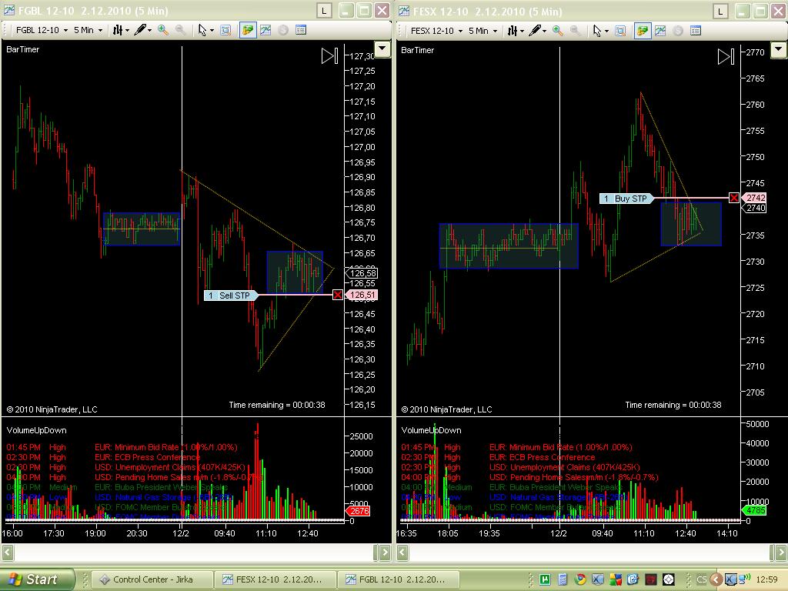Click zoom in magnifier in FESX window
788x591 pixels.
[x=558, y=31]
